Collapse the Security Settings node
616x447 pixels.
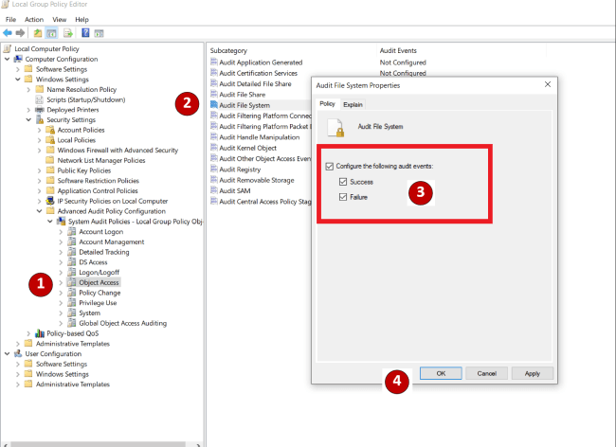click(x=28, y=119)
